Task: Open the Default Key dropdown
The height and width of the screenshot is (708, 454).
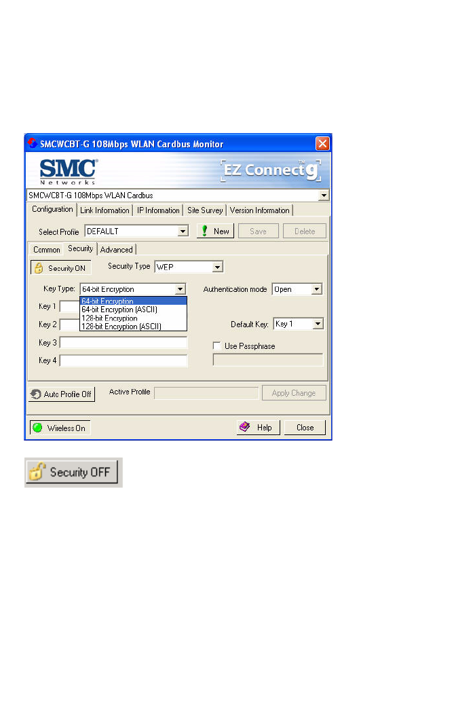Action: coord(299,324)
